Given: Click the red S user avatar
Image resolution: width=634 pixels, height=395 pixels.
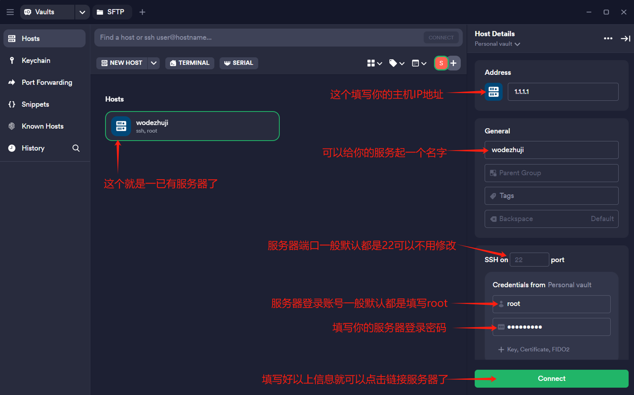Looking at the screenshot, I should (441, 63).
